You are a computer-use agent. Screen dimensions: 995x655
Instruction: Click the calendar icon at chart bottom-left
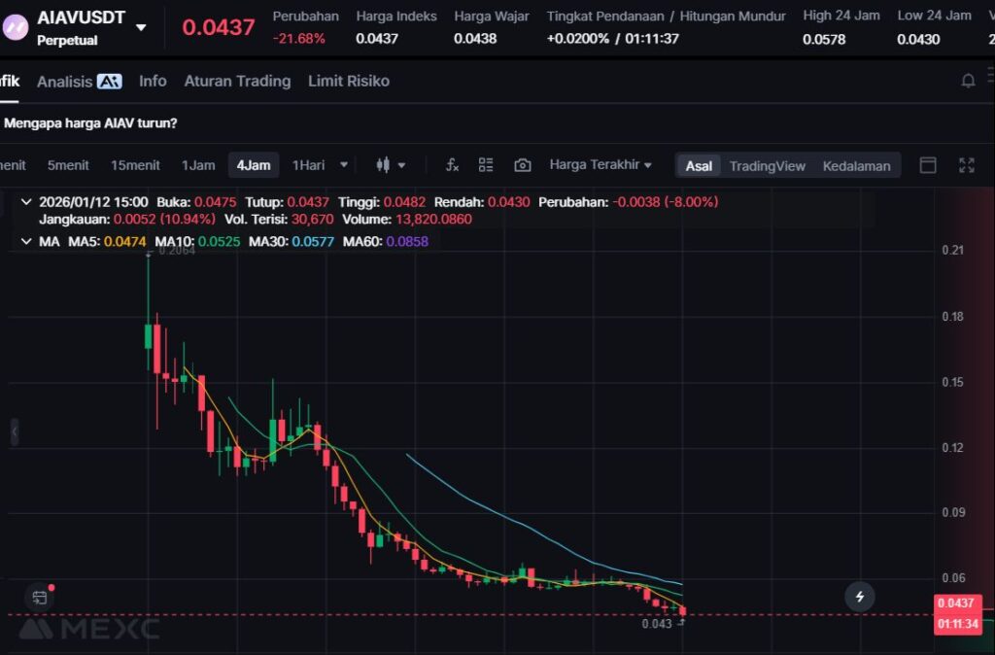click(39, 598)
